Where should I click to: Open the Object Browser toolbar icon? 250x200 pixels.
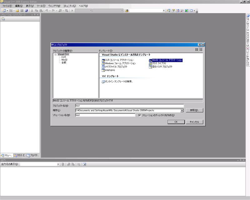click(177, 11)
